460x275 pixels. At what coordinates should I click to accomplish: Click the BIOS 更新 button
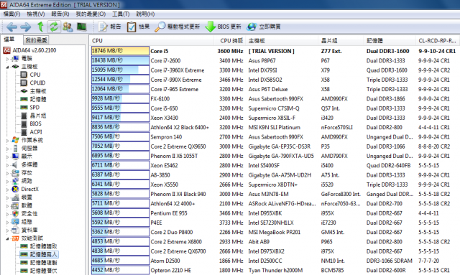pos(223,27)
